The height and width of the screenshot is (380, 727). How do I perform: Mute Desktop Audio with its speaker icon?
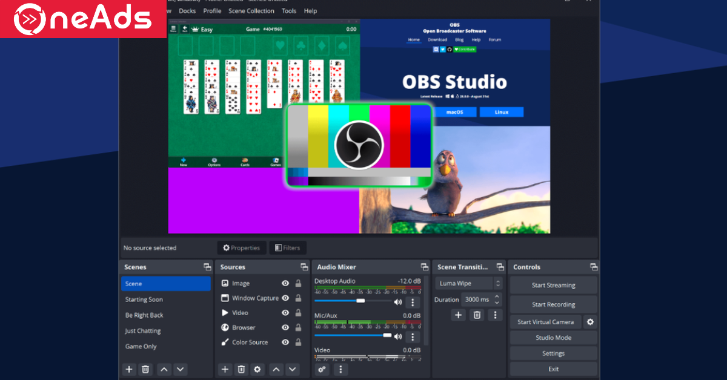tap(398, 302)
